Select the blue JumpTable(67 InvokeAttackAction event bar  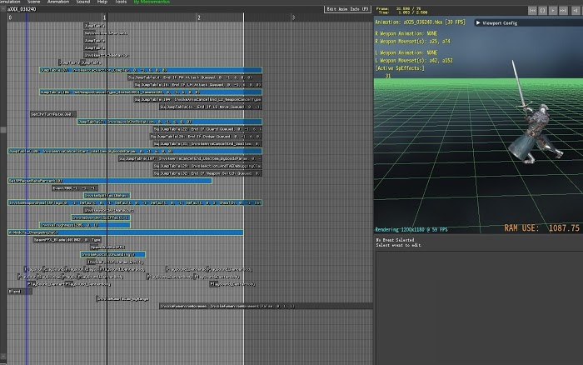coord(151,70)
